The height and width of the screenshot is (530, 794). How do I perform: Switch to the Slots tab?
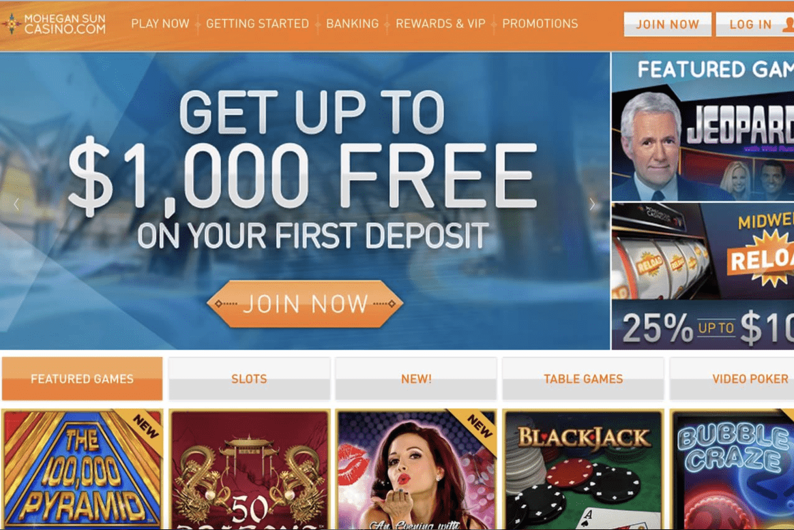click(x=249, y=379)
